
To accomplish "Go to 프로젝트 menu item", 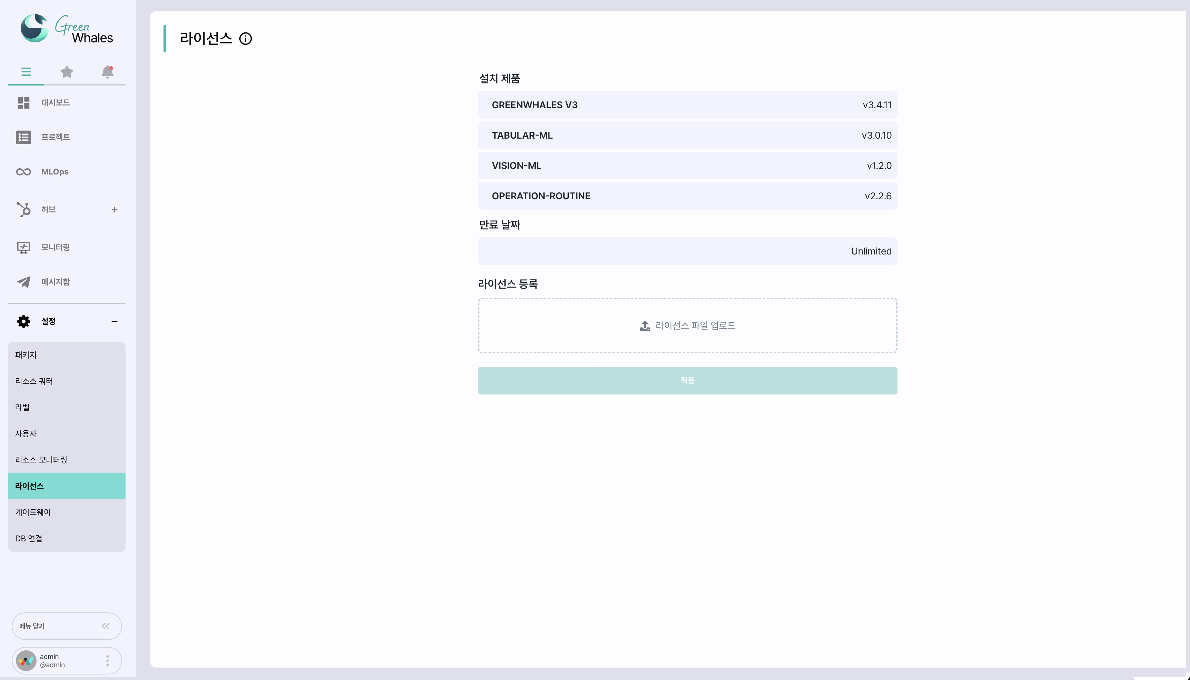I will tap(56, 137).
